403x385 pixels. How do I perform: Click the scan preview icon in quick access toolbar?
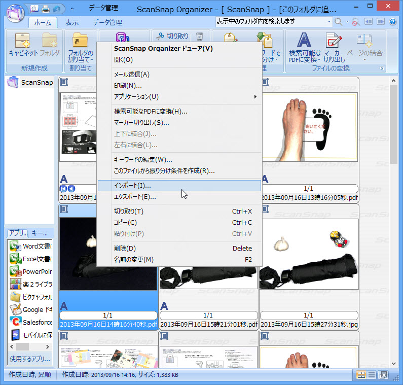(x=34, y=9)
